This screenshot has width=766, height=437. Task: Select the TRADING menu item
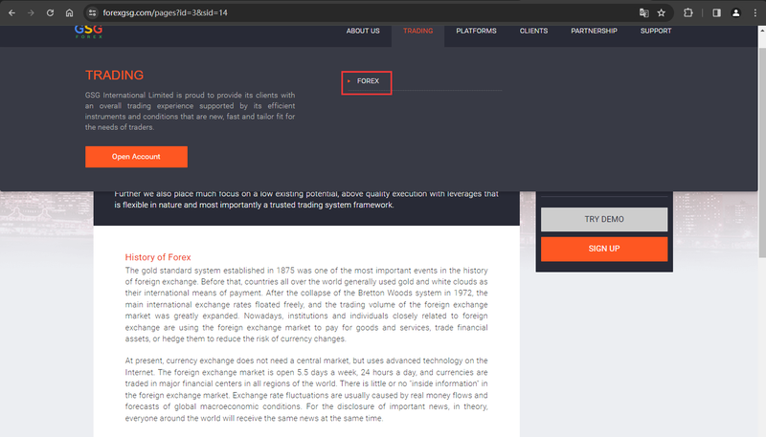point(417,31)
